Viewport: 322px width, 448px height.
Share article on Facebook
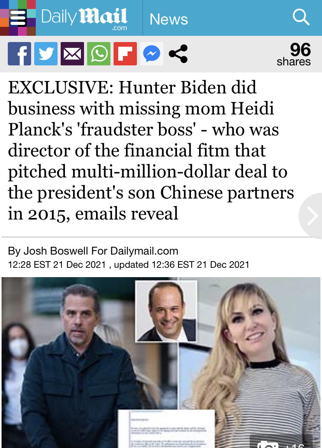(x=19, y=54)
